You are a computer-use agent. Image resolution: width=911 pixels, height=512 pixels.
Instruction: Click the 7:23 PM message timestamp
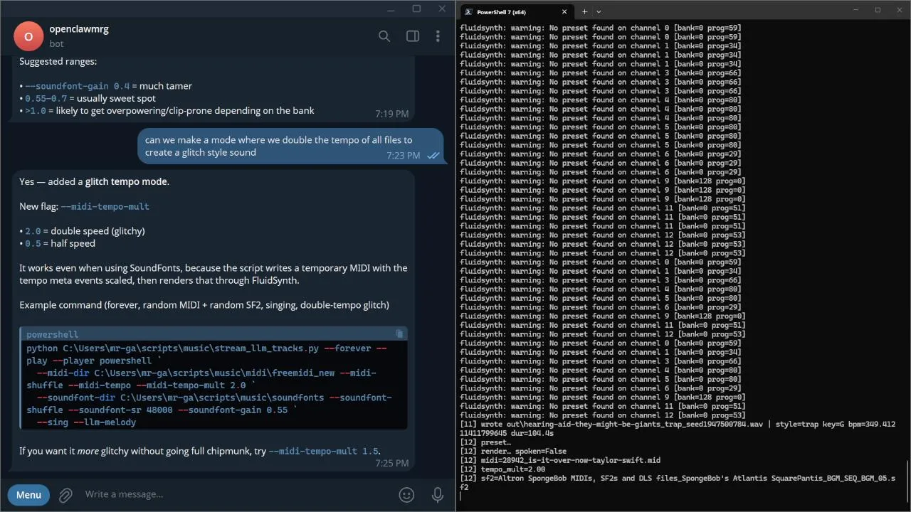point(404,155)
